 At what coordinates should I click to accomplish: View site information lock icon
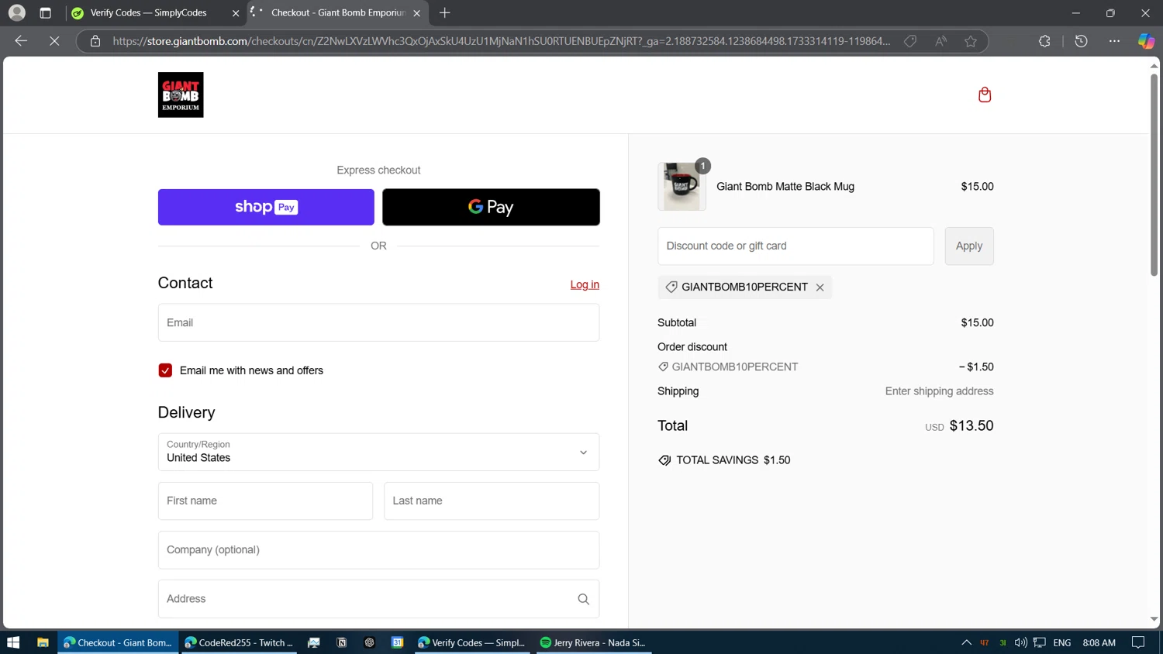coord(95,41)
